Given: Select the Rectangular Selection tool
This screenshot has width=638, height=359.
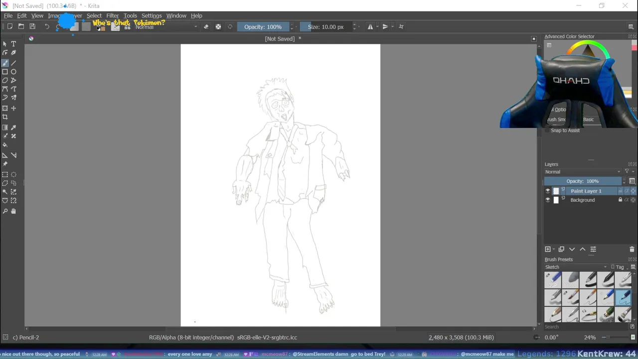Looking at the screenshot, I should click(5, 175).
